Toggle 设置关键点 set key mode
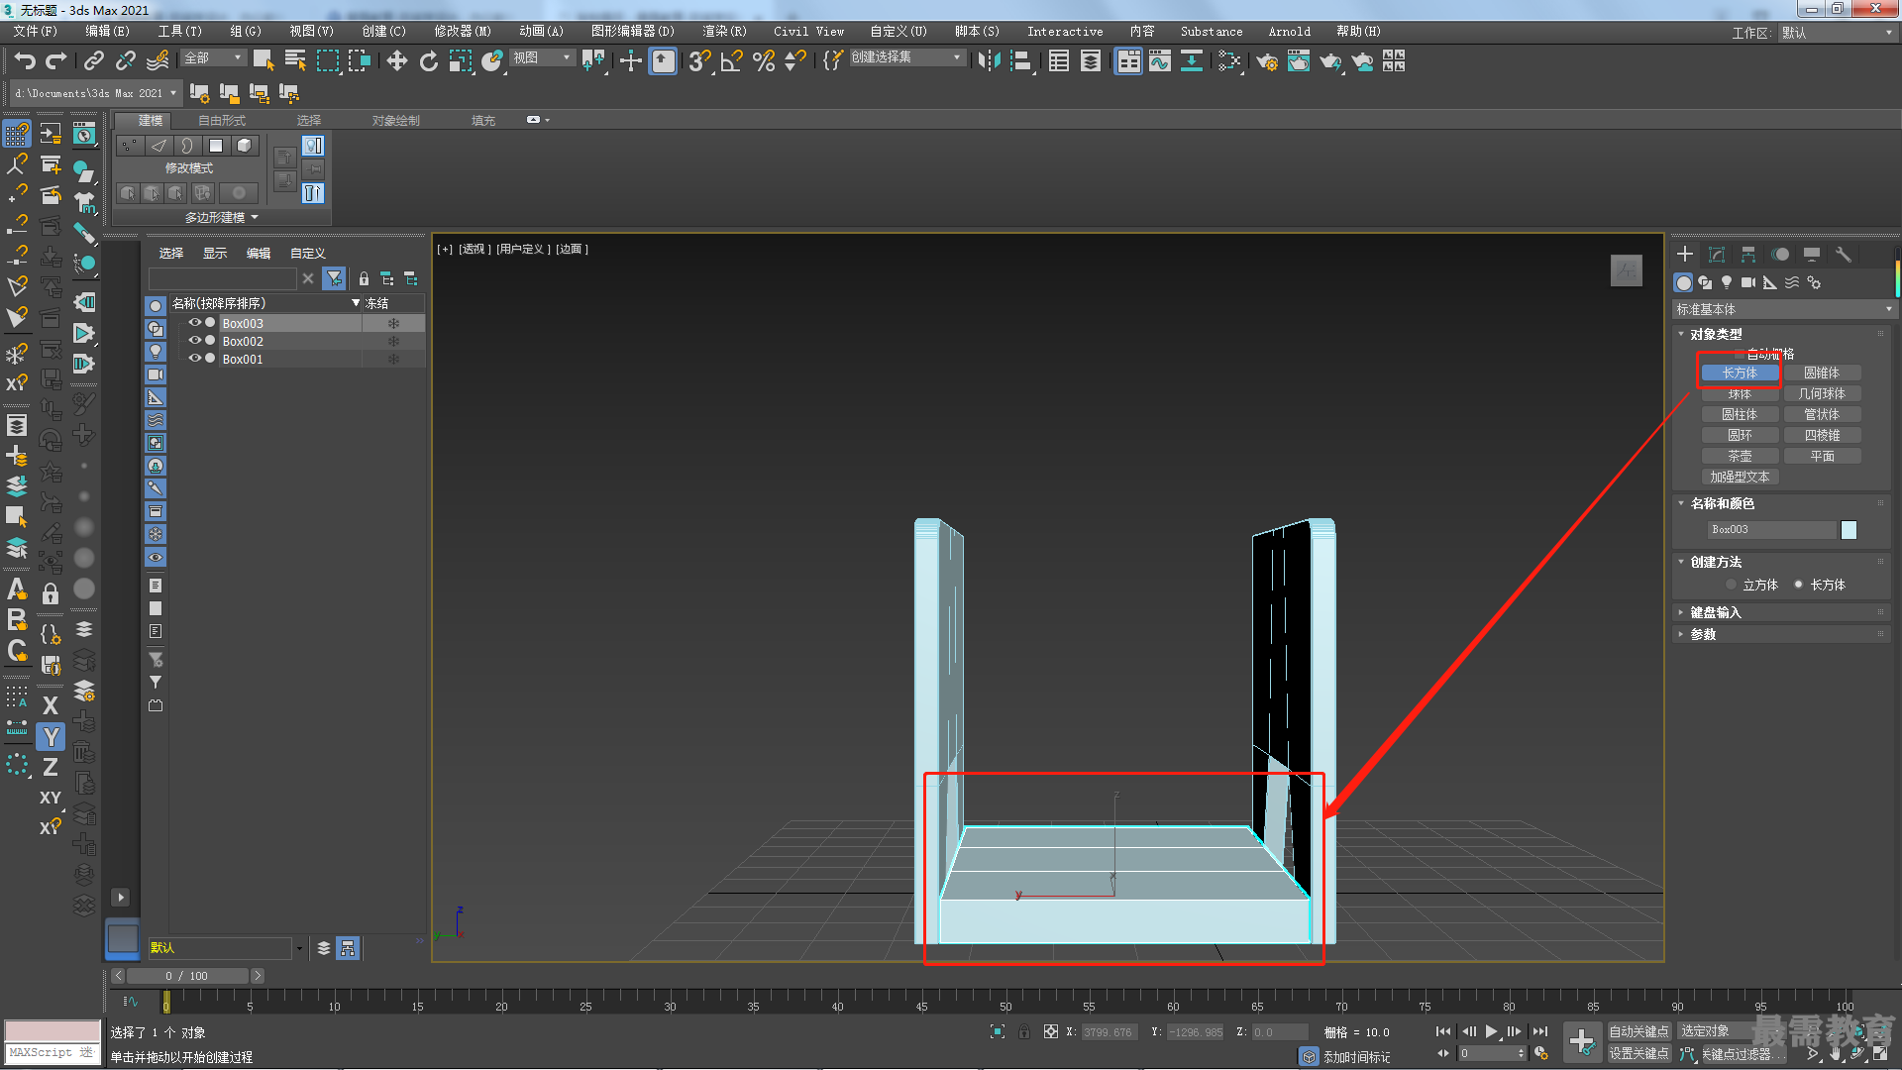Screen dimensions: 1902x1070 1638,1054
